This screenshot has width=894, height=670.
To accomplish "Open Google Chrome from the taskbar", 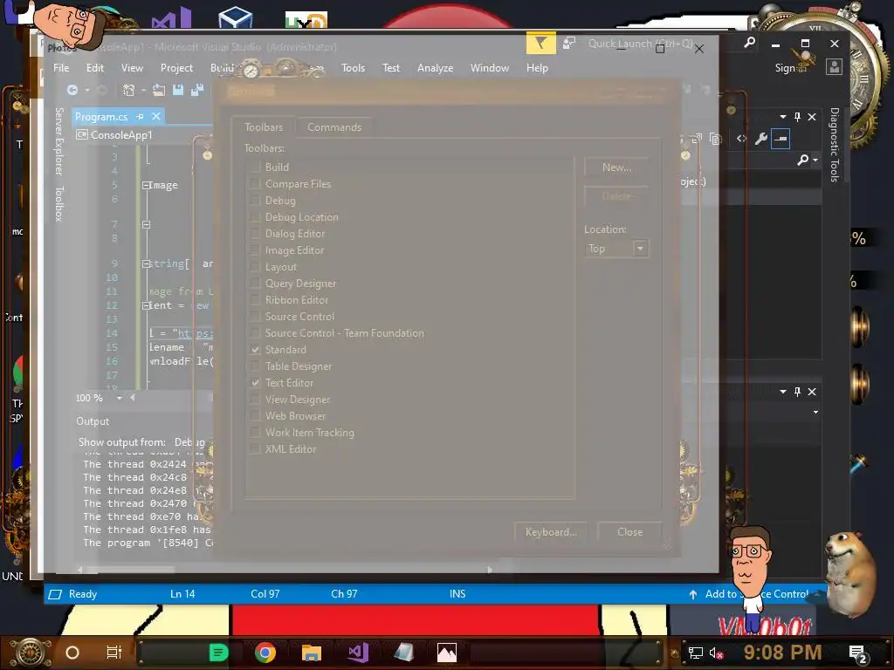I will click(x=265, y=653).
